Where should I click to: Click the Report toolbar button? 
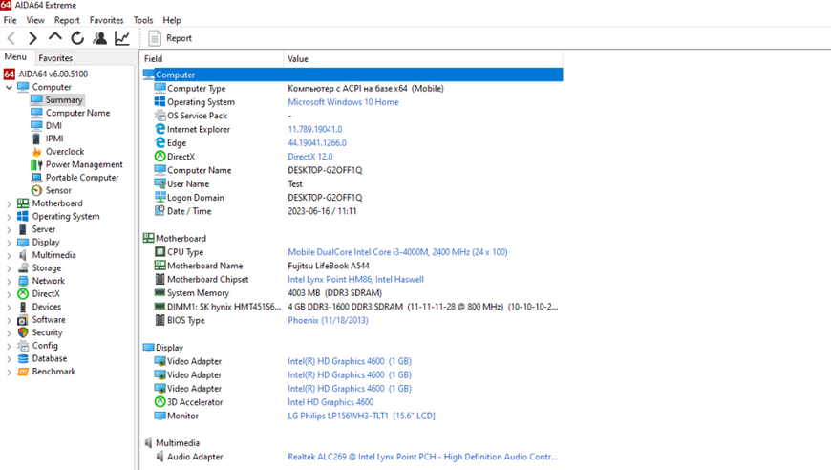(170, 38)
